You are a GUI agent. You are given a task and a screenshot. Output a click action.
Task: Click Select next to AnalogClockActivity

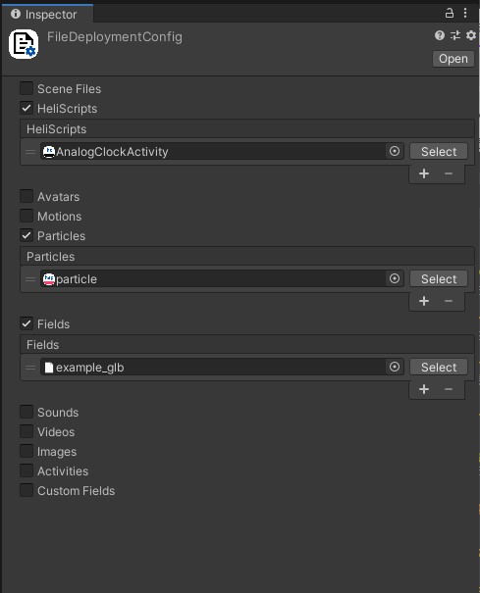[439, 152]
